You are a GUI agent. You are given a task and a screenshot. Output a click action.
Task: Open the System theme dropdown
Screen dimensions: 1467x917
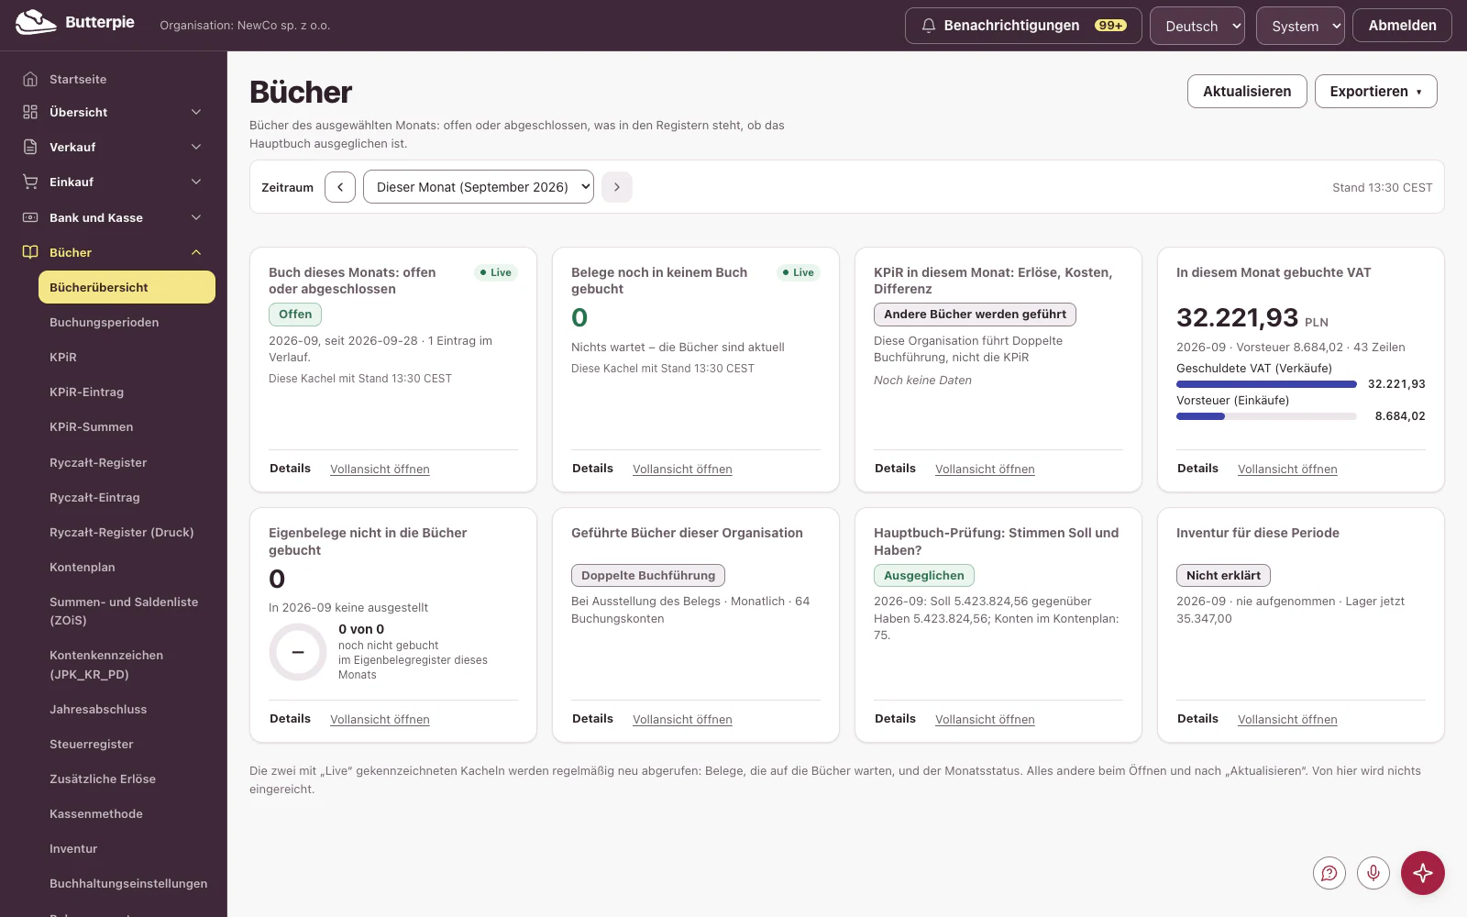[x=1300, y=26]
